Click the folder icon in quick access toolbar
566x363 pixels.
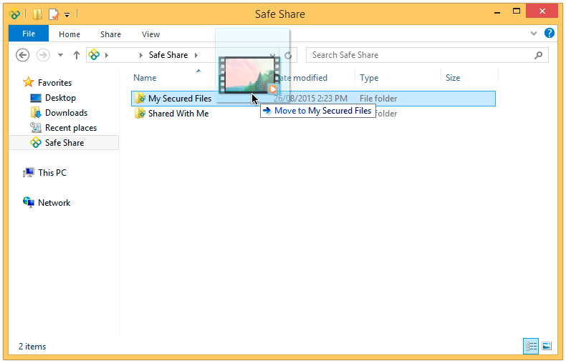(37, 14)
